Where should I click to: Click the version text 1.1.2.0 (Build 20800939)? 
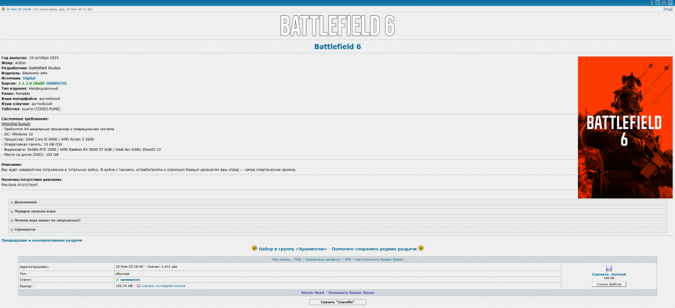click(x=42, y=84)
